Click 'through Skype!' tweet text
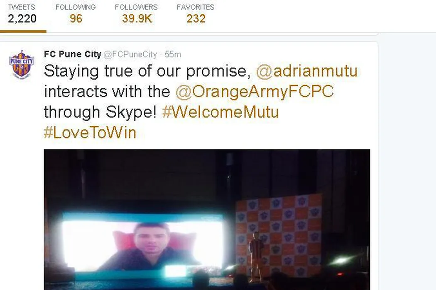436x290 pixels. 100,112
